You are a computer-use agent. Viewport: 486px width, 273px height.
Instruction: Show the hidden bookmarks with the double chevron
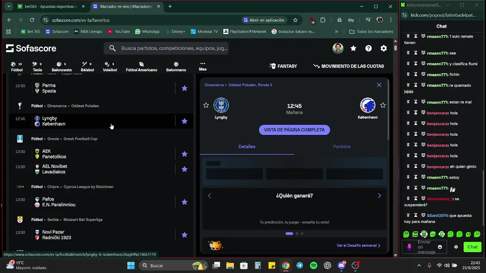pos(336,31)
